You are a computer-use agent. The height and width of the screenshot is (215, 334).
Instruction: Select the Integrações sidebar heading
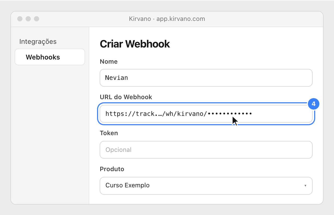coord(38,41)
